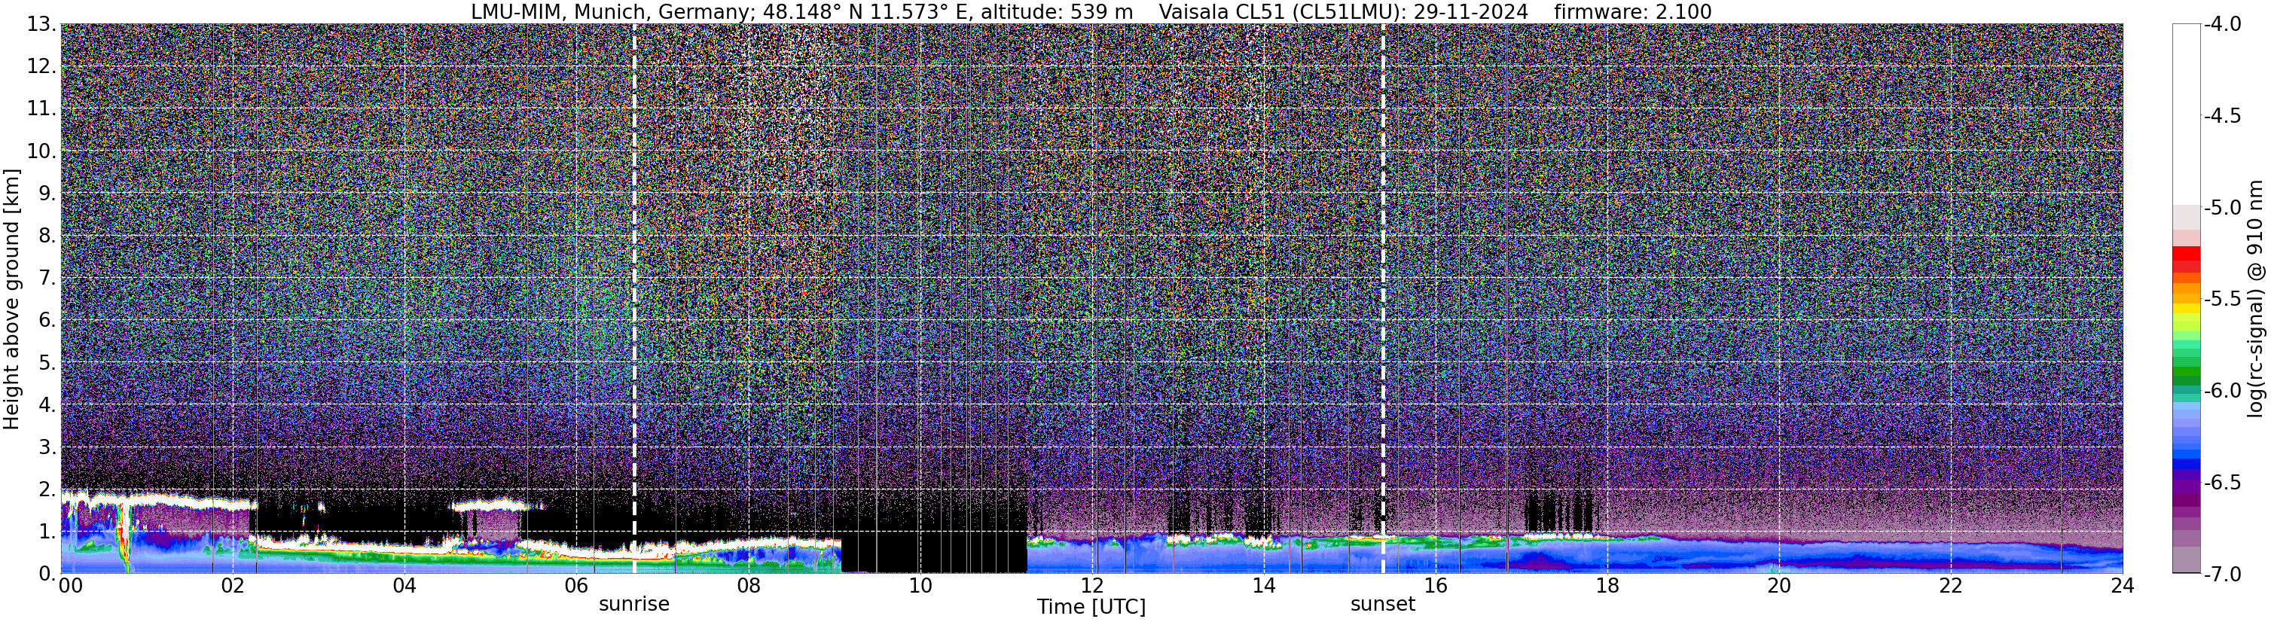Click the "-4.0" colorbar tick label
2271x622 pixels.
2223,25
